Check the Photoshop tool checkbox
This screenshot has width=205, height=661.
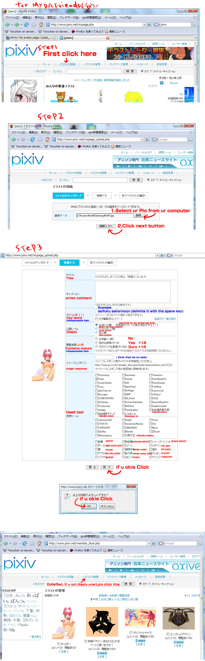coord(97,375)
